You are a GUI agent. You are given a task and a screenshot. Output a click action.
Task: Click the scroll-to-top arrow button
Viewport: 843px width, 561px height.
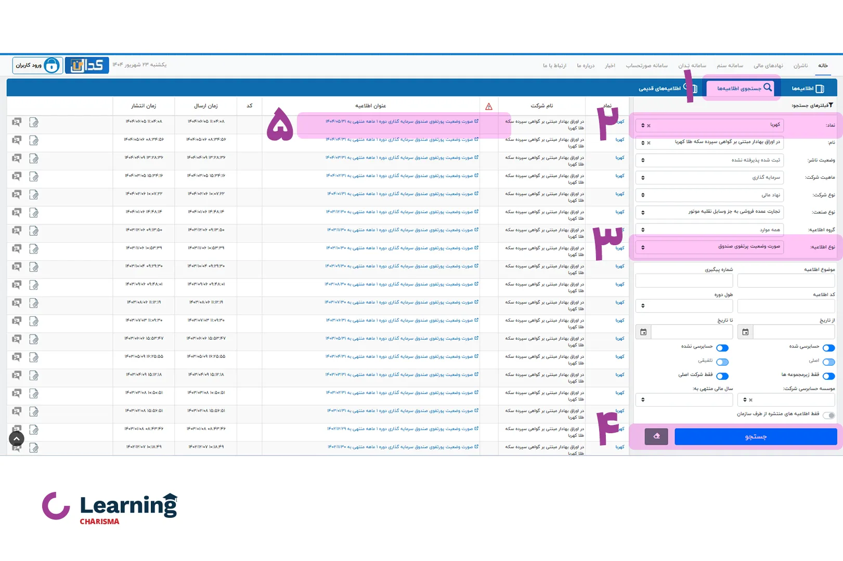click(17, 439)
